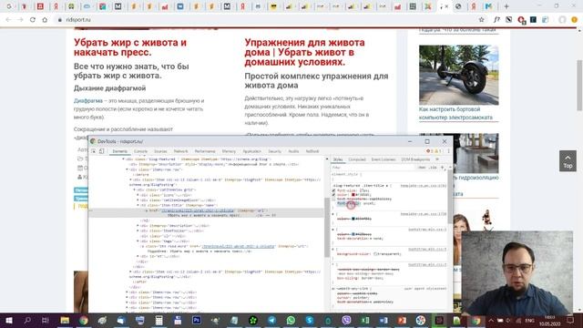Open the article 'Упражнения для живота дома'
583x328 pixels.
(304, 52)
